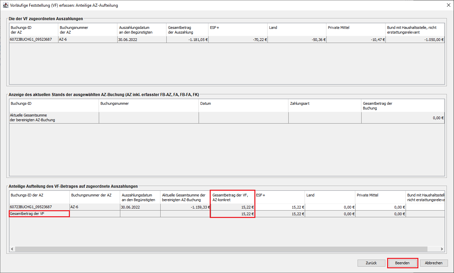
Task: Select booking ID 60723BUCHG1_09523687 in the bottom table
Action: (x=39, y=207)
